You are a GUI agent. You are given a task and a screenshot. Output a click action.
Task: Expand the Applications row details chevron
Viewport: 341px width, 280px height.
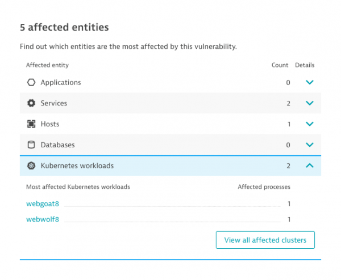pyautogui.click(x=309, y=83)
